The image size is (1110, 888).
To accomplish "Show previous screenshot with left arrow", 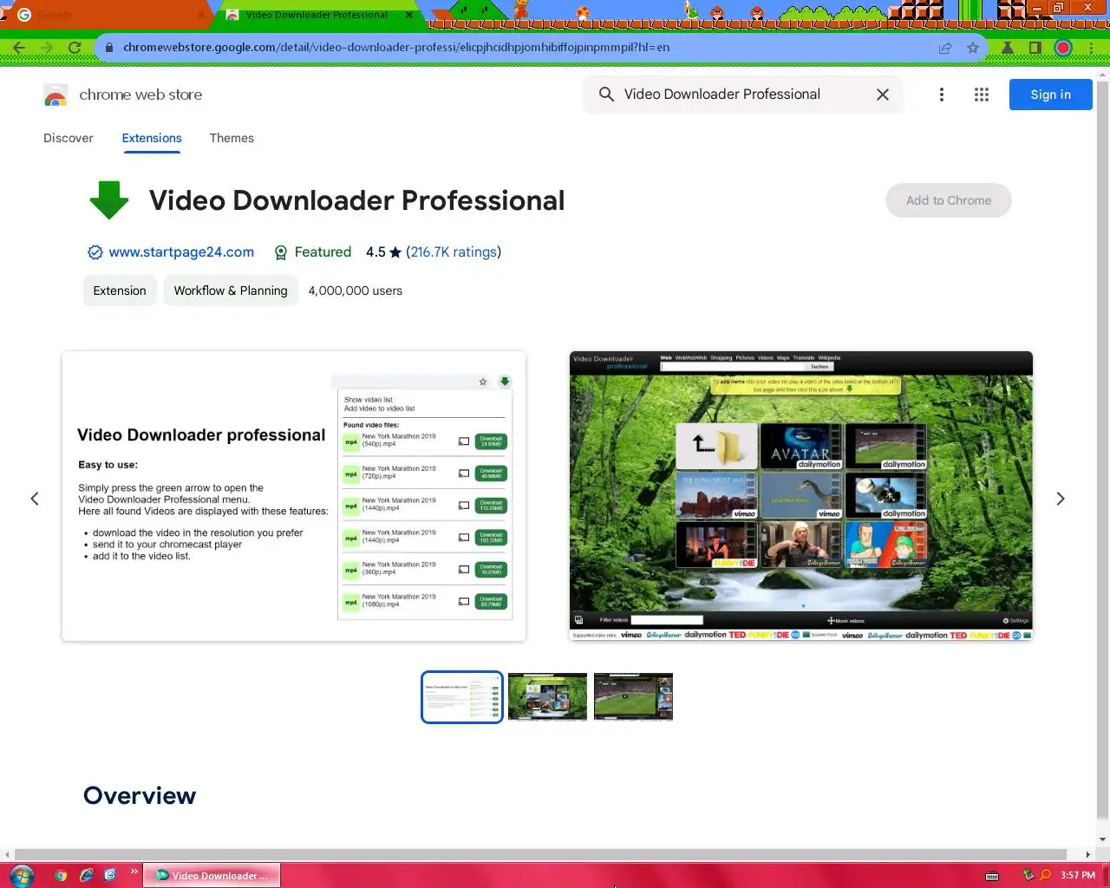I will [x=35, y=499].
